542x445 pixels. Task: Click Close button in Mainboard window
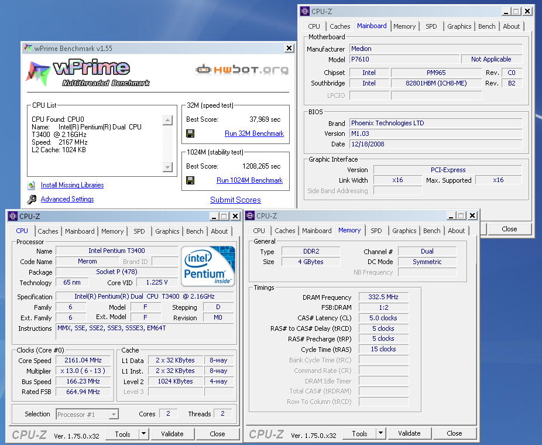(x=509, y=229)
